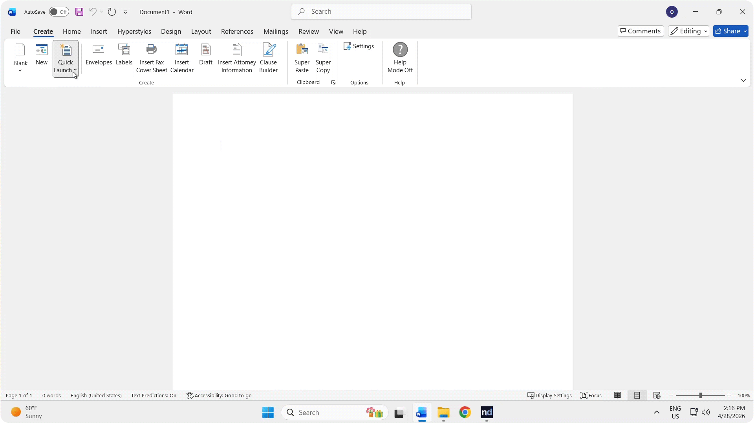Open the nd app from taskbar
Viewport: 754px width, 424px height.
pyautogui.click(x=487, y=413)
